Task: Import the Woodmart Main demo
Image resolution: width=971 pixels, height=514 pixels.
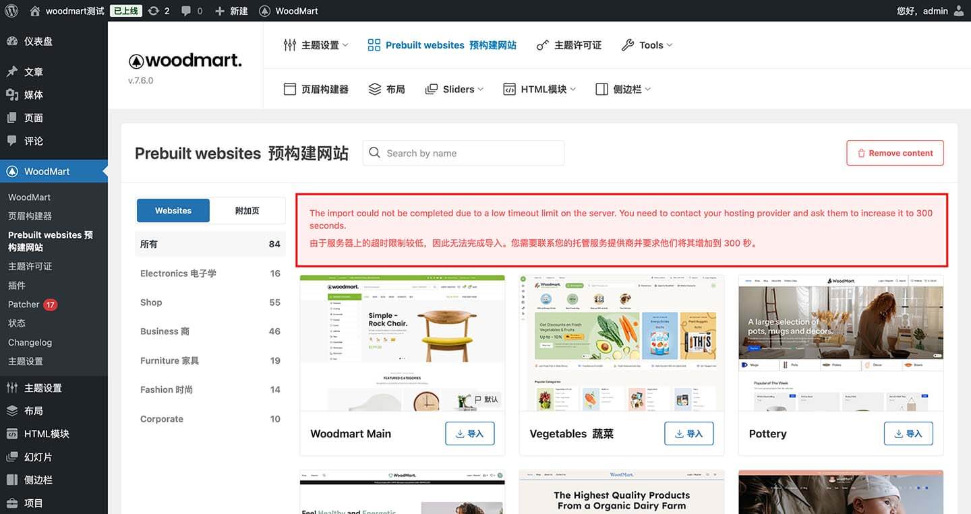Action: [470, 434]
